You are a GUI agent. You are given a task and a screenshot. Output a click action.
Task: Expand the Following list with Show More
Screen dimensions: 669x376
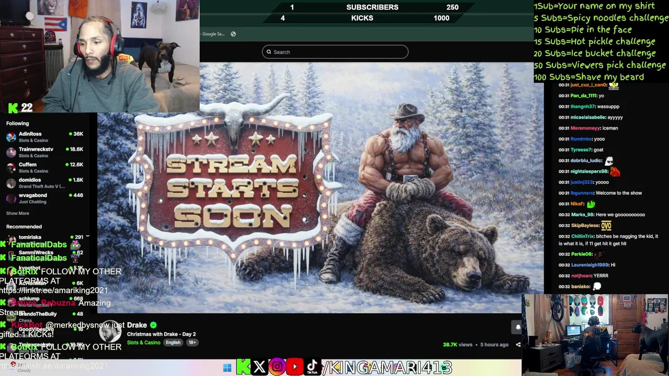click(x=18, y=213)
